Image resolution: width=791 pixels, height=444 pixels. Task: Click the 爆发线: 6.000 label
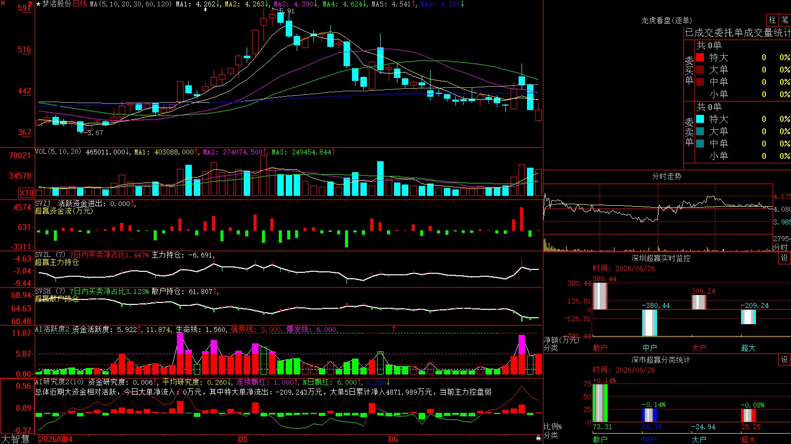[312, 329]
